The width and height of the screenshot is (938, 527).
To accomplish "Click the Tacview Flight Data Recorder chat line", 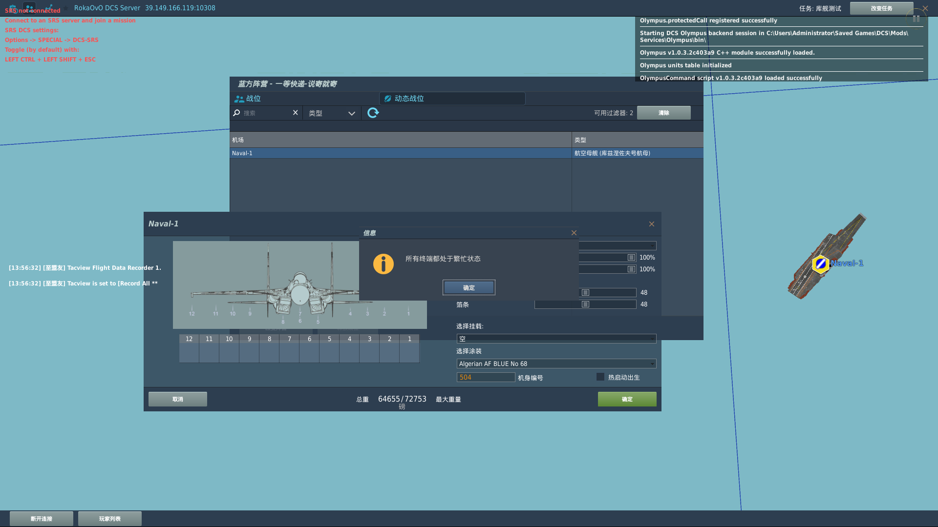I will [x=85, y=268].
